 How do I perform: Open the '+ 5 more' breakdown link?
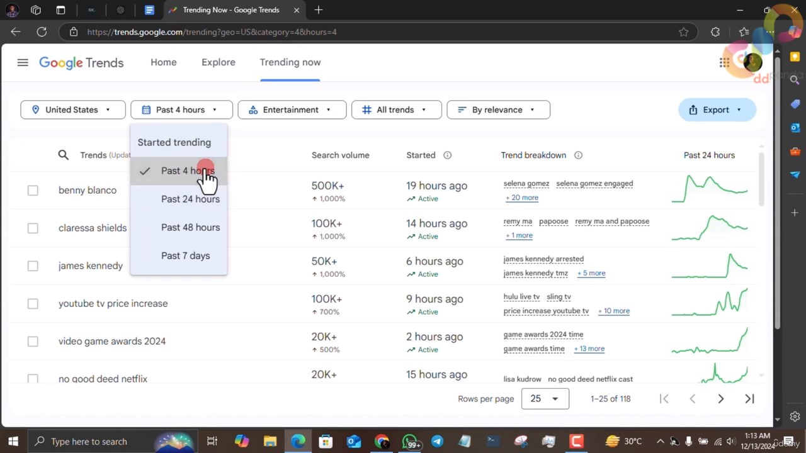(x=591, y=273)
